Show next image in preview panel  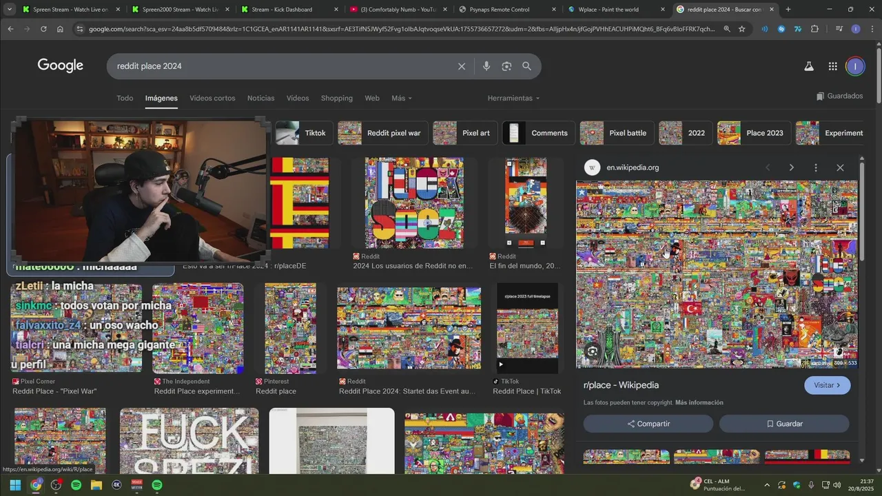(x=791, y=167)
